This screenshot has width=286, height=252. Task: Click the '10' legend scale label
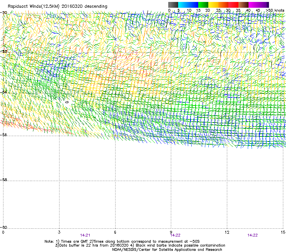(x=189, y=10)
